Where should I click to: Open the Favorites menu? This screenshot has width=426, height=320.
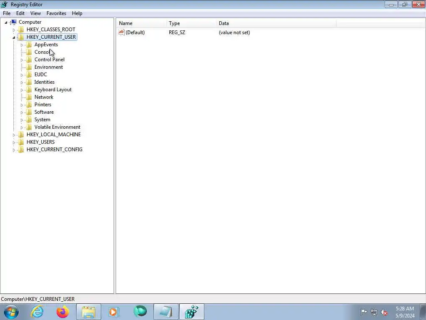pos(56,13)
